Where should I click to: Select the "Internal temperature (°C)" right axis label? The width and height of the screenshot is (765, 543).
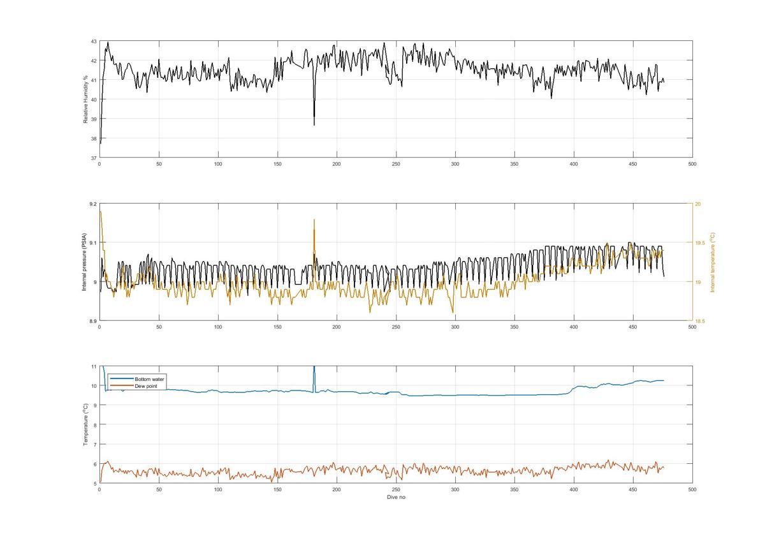pos(713,262)
